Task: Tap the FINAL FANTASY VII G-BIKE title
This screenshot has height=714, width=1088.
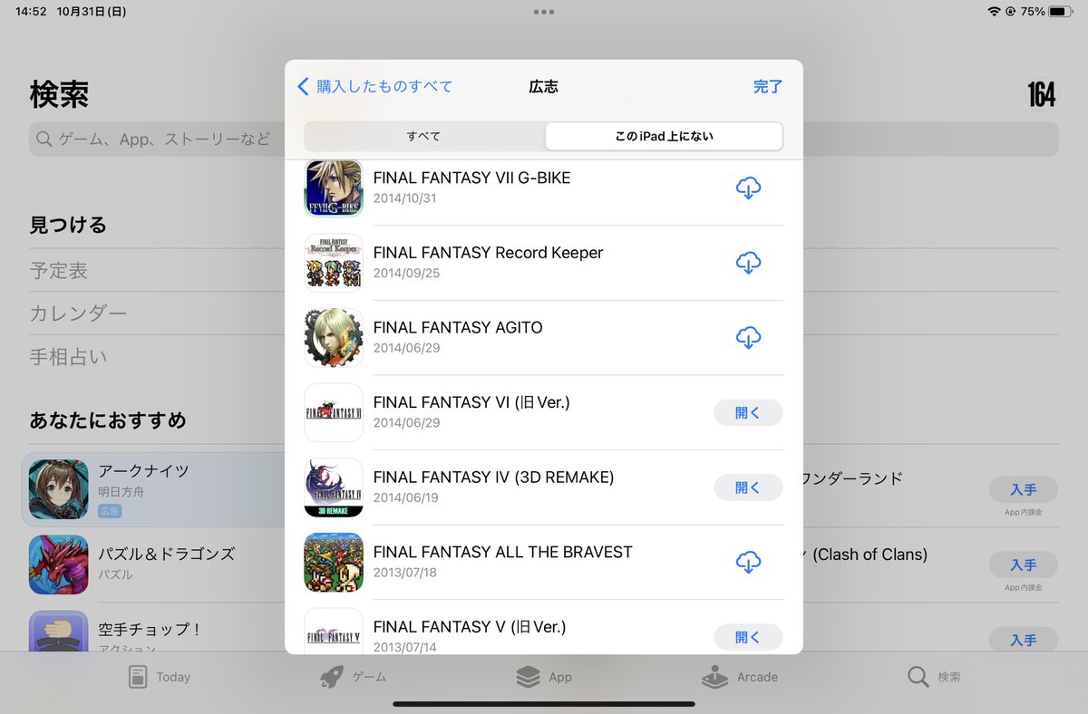Action: coord(472,178)
